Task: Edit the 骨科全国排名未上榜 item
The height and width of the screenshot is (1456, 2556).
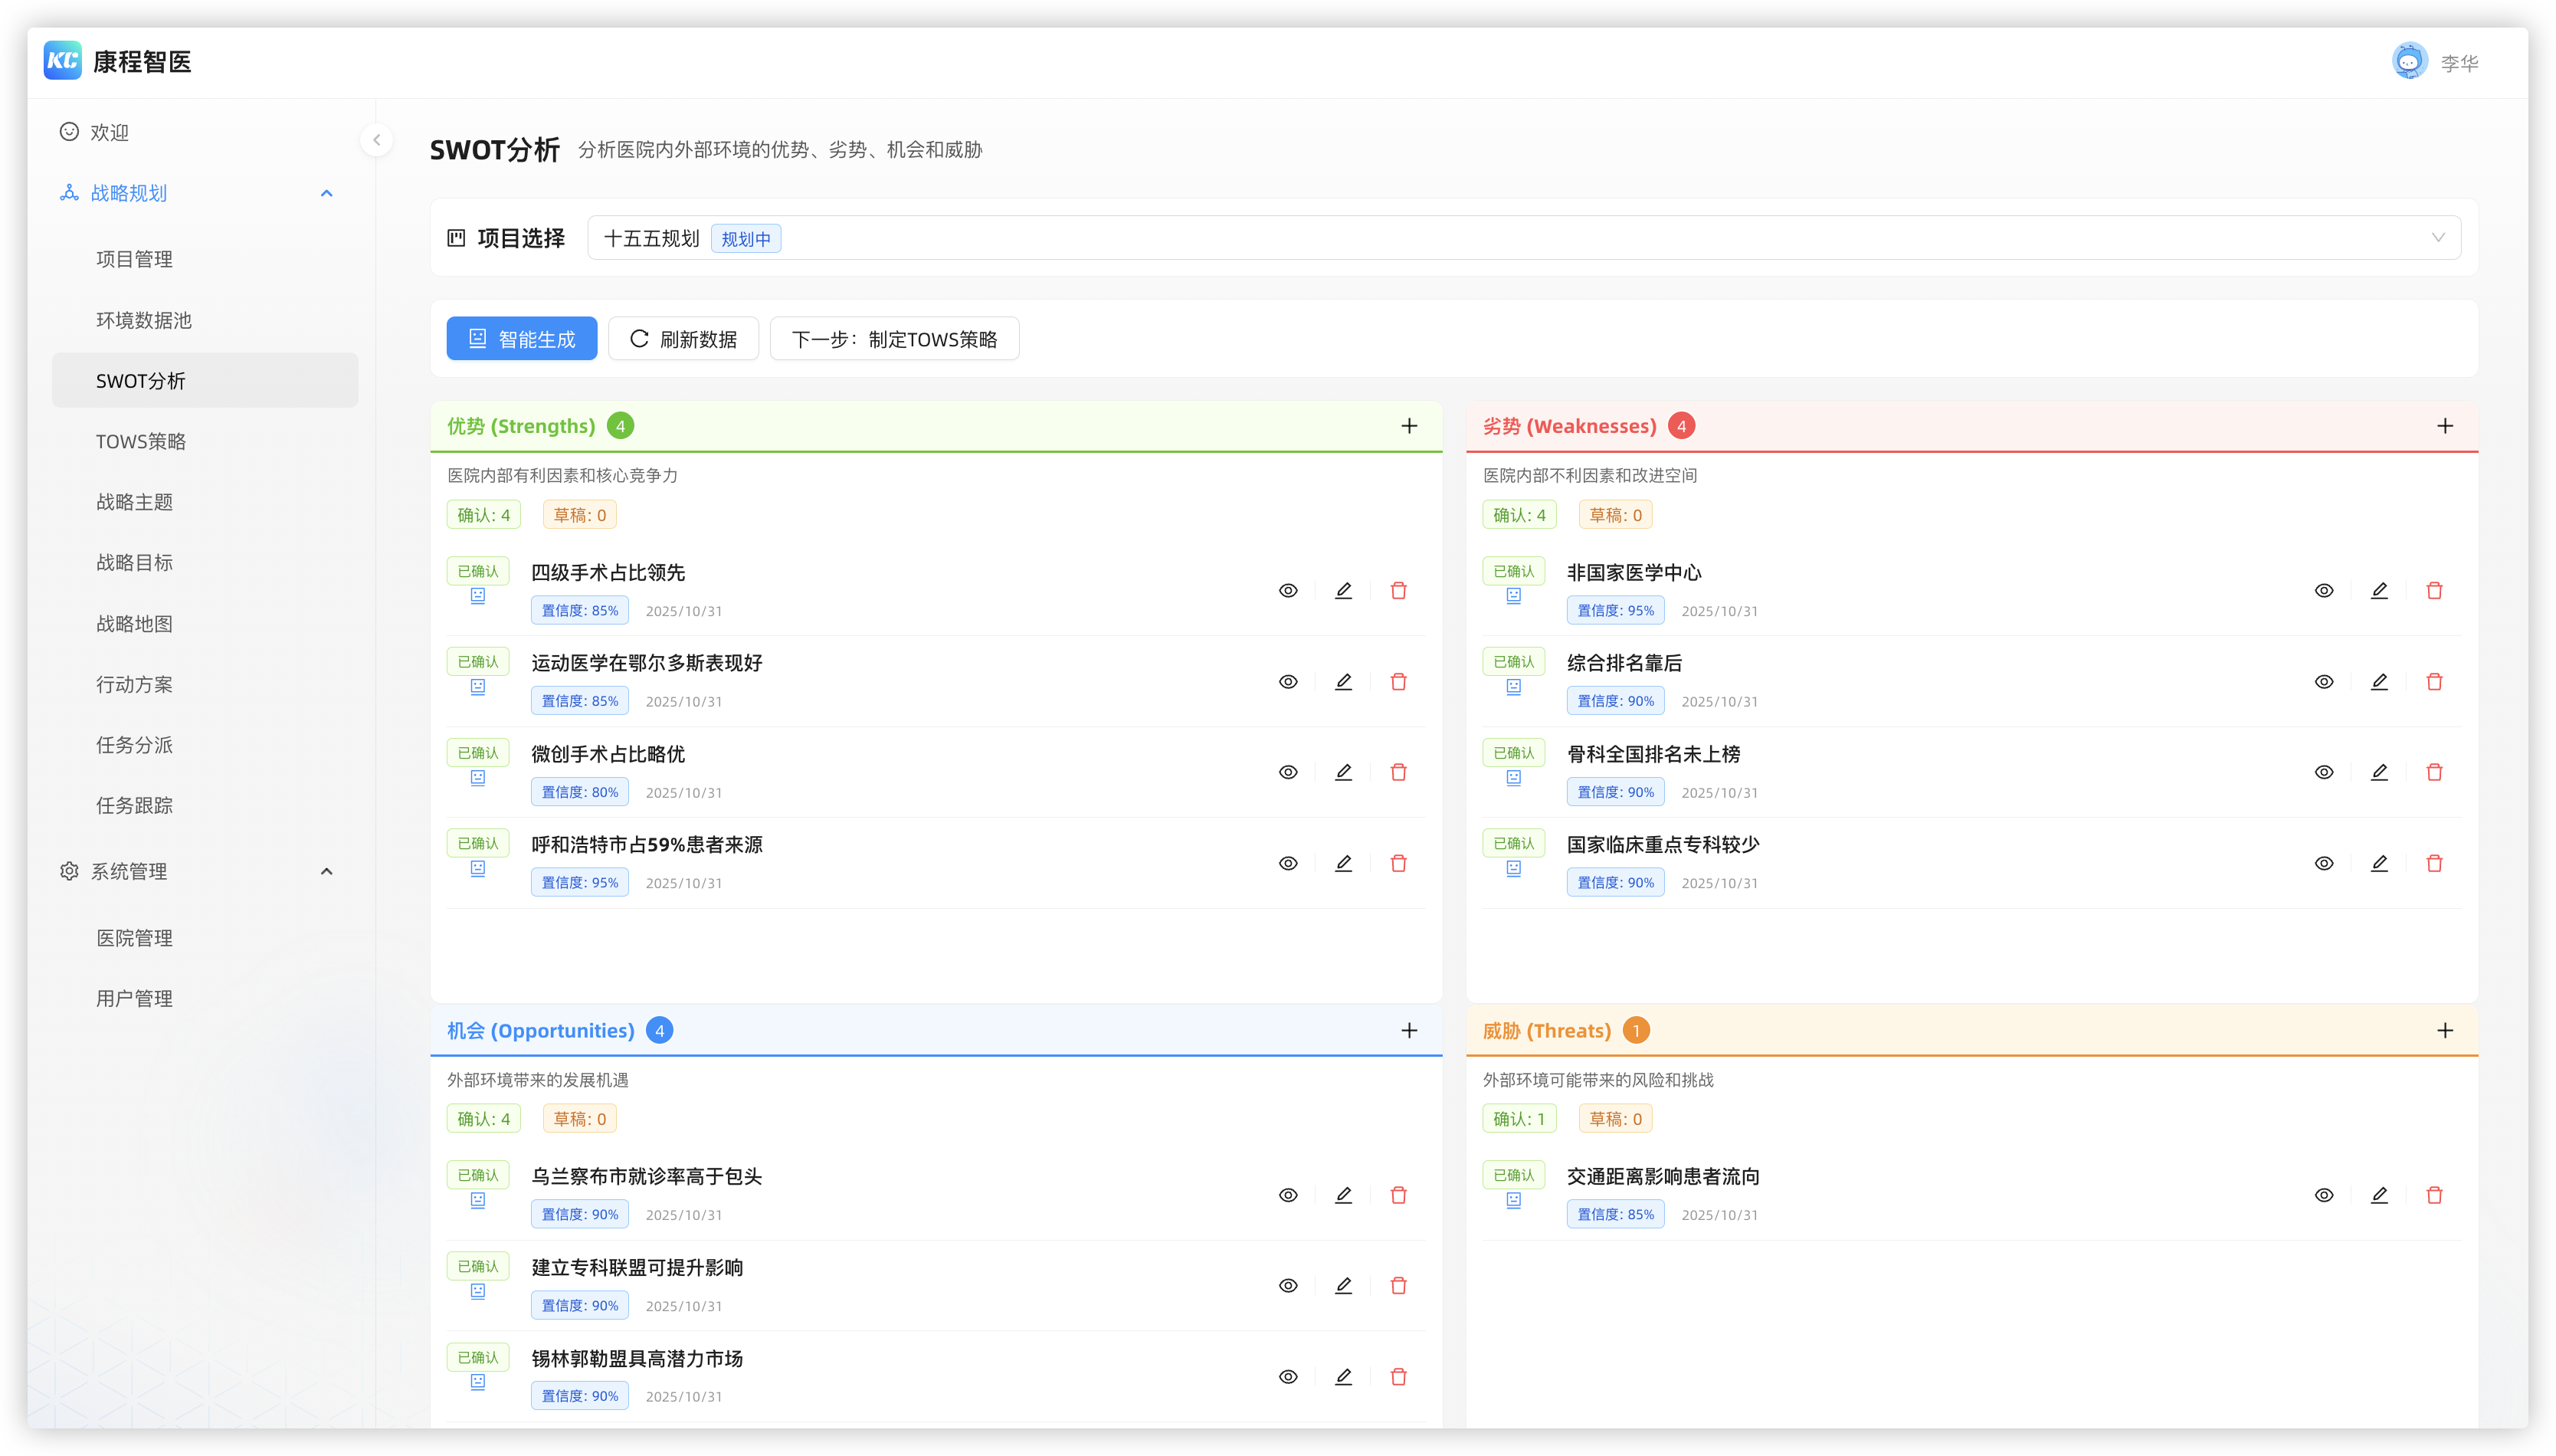Action: click(x=2379, y=772)
